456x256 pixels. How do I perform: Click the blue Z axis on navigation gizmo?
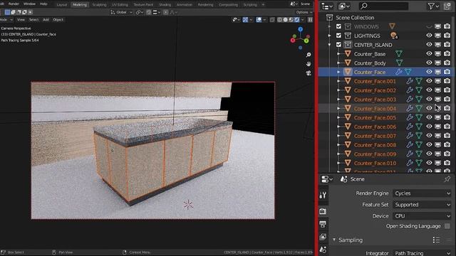(x=301, y=29)
